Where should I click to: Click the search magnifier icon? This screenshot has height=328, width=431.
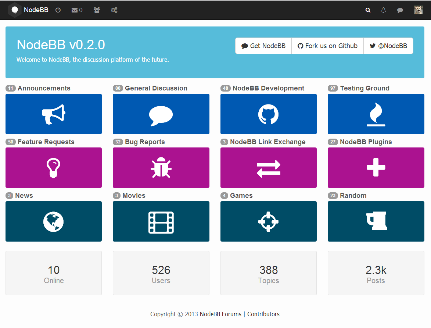(x=368, y=10)
